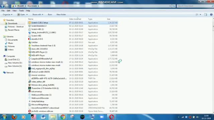This screenshot has height=120, width=214.
Task: Open the Organize dropdown
Action: (7, 14)
